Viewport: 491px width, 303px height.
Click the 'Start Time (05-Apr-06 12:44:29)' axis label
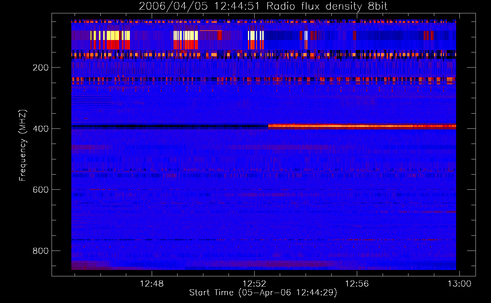pyautogui.click(x=263, y=293)
